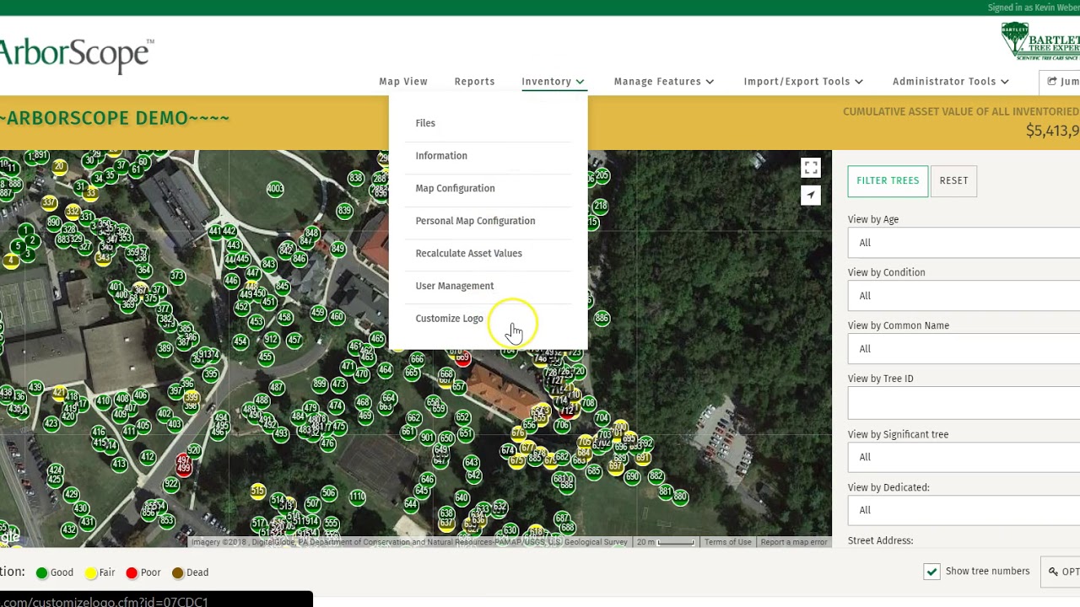Select Personal Map Configuration menu entry
The image size is (1080, 607).
475,221
